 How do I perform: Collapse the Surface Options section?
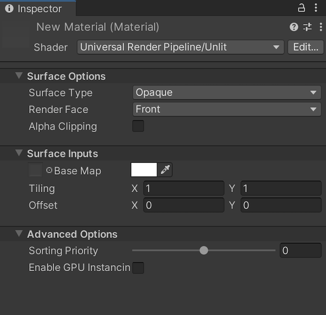19,76
